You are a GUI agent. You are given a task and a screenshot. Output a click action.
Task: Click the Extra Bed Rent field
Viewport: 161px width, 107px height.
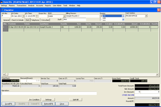30,86
